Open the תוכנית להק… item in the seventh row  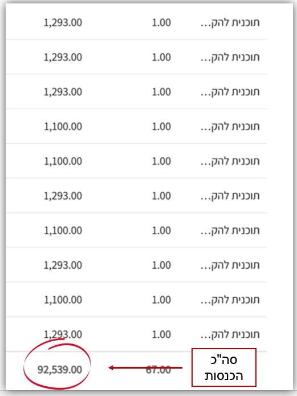(x=230, y=231)
